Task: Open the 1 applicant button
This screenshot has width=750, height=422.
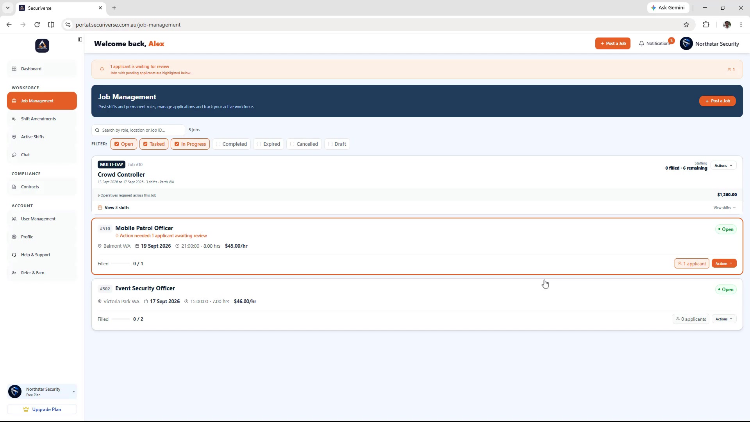Action: click(x=692, y=264)
